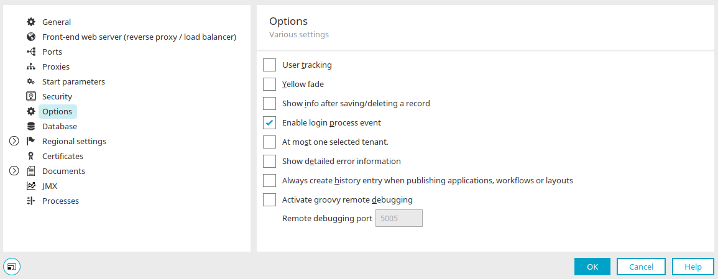Screen dimensions: 718x279
Task: Click the Remote debugging port field
Action: [x=399, y=219]
